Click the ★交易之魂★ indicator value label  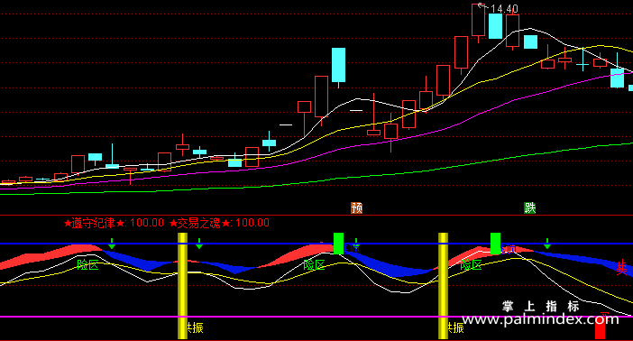click(219, 223)
